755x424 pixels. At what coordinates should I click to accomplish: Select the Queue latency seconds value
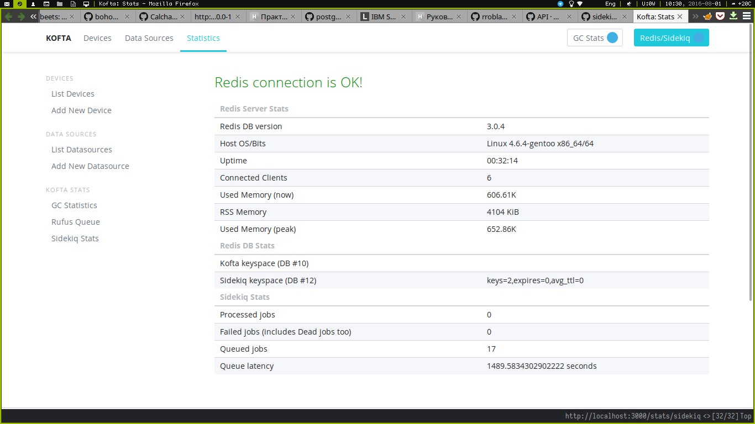coord(542,366)
